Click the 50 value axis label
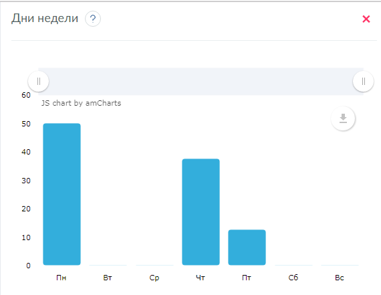Image resolution: width=381 pixels, height=295 pixels. (x=26, y=124)
